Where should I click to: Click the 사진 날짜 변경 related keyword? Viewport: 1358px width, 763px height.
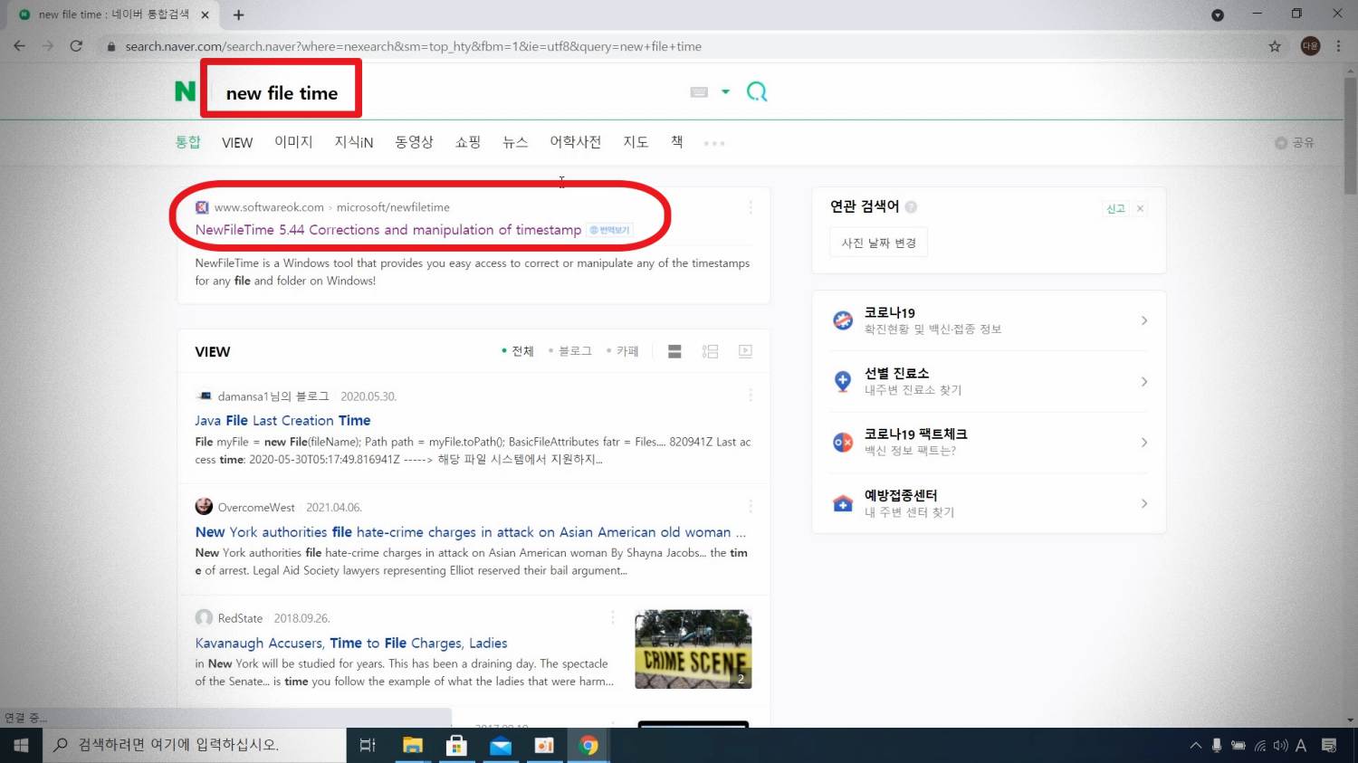[x=879, y=243]
